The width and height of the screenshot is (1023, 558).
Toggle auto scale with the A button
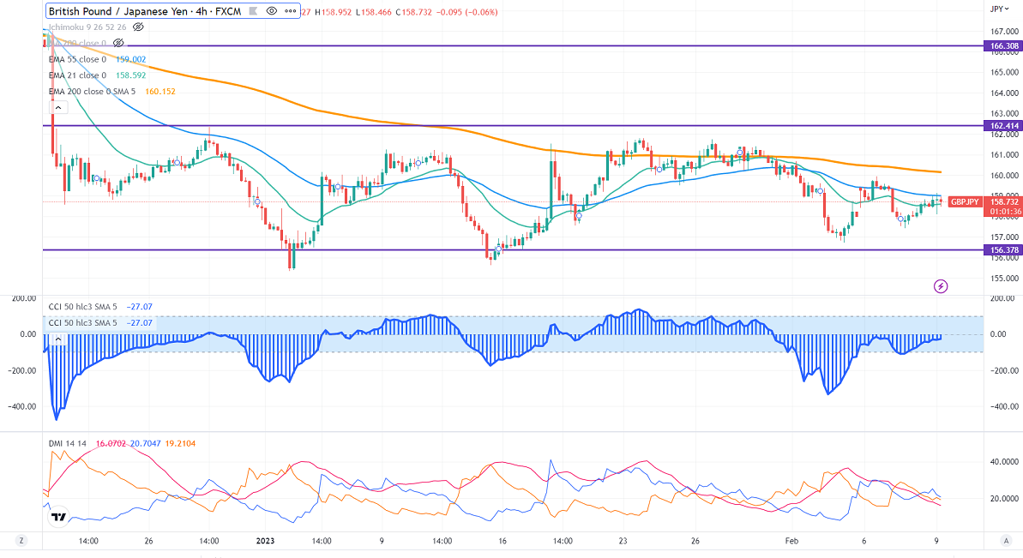click(x=1005, y=541)
